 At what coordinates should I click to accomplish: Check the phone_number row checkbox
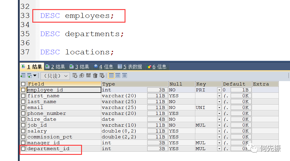[x=23, y=113]
